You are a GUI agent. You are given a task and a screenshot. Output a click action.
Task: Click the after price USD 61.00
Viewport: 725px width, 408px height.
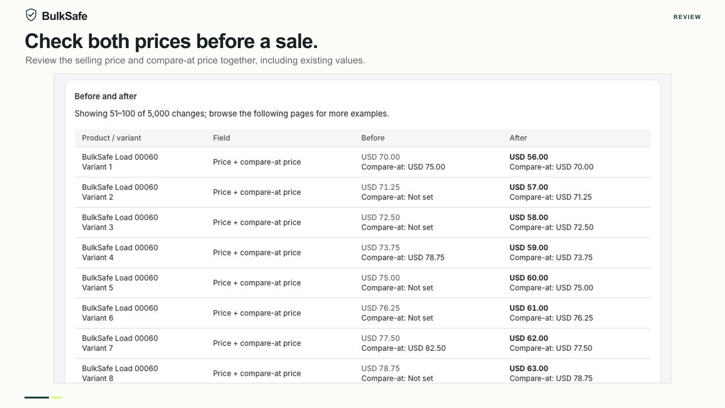529,308
